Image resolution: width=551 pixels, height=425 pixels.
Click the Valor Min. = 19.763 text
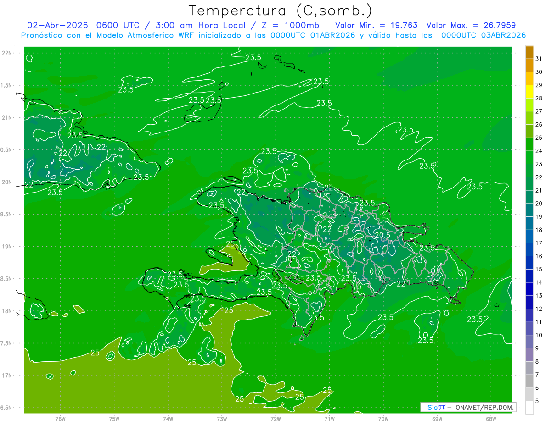[x=377, y=25]
